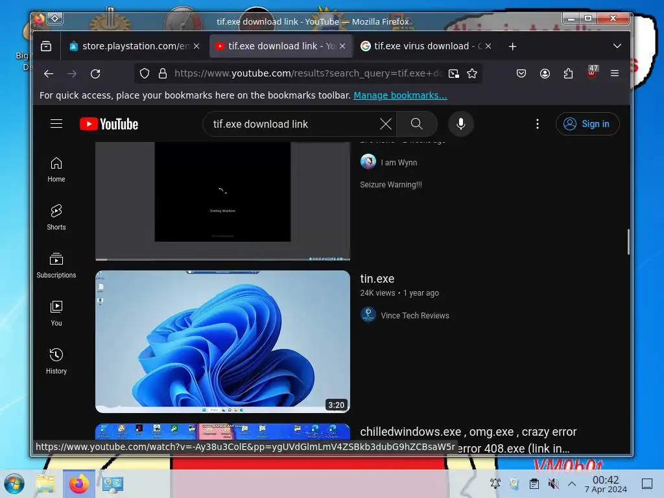Open Firefox account icon
The image size is (664, 498).
[x=545, y=74]
